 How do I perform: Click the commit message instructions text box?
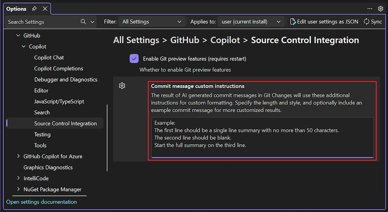click(262, 137)
